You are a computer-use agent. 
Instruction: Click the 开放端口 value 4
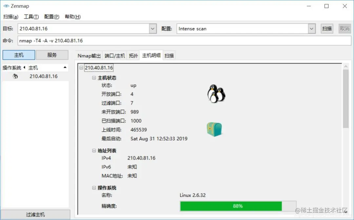[x=132, y=94]
